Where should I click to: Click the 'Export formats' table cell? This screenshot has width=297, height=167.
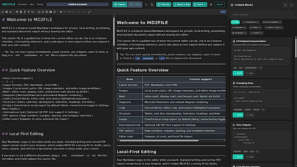pos(129,85)
